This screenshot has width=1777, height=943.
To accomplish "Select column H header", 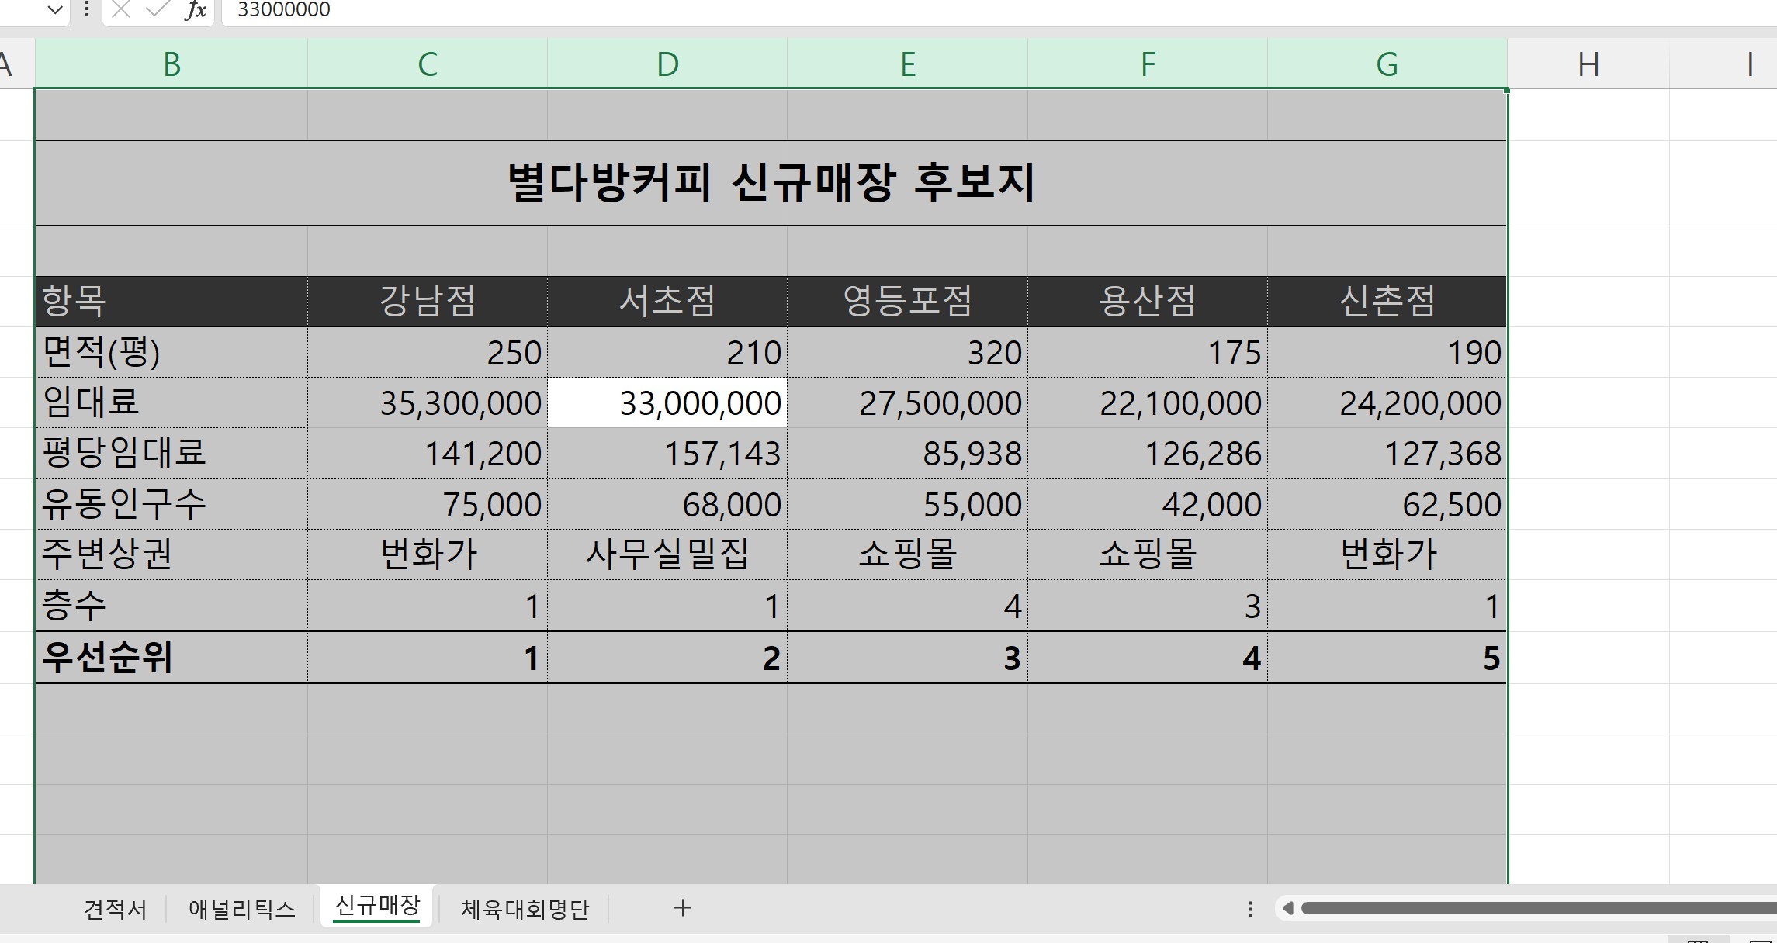I will click(x=1588, y=64).
